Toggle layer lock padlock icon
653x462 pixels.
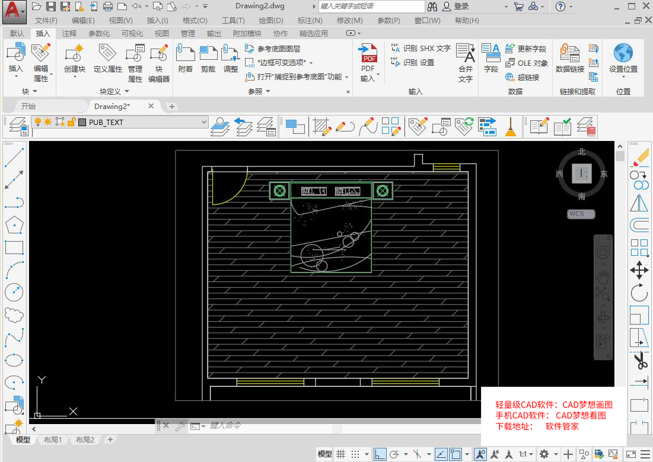point(71,122)
